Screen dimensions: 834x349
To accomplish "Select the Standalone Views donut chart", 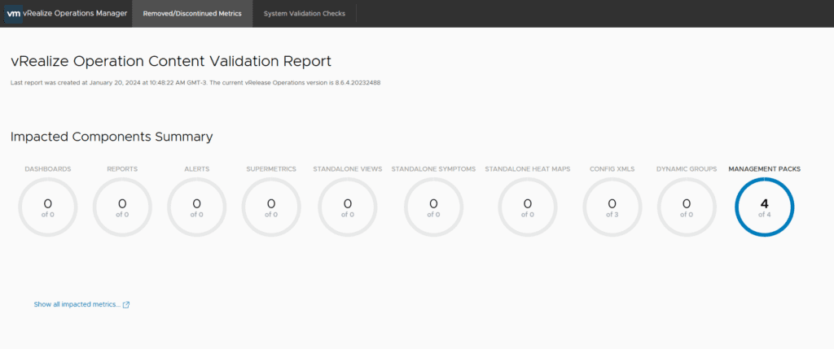I will click(x=347, y=207).
